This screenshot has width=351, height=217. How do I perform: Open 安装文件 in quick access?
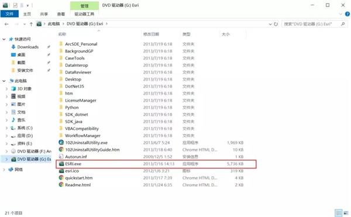pos(25,70)
